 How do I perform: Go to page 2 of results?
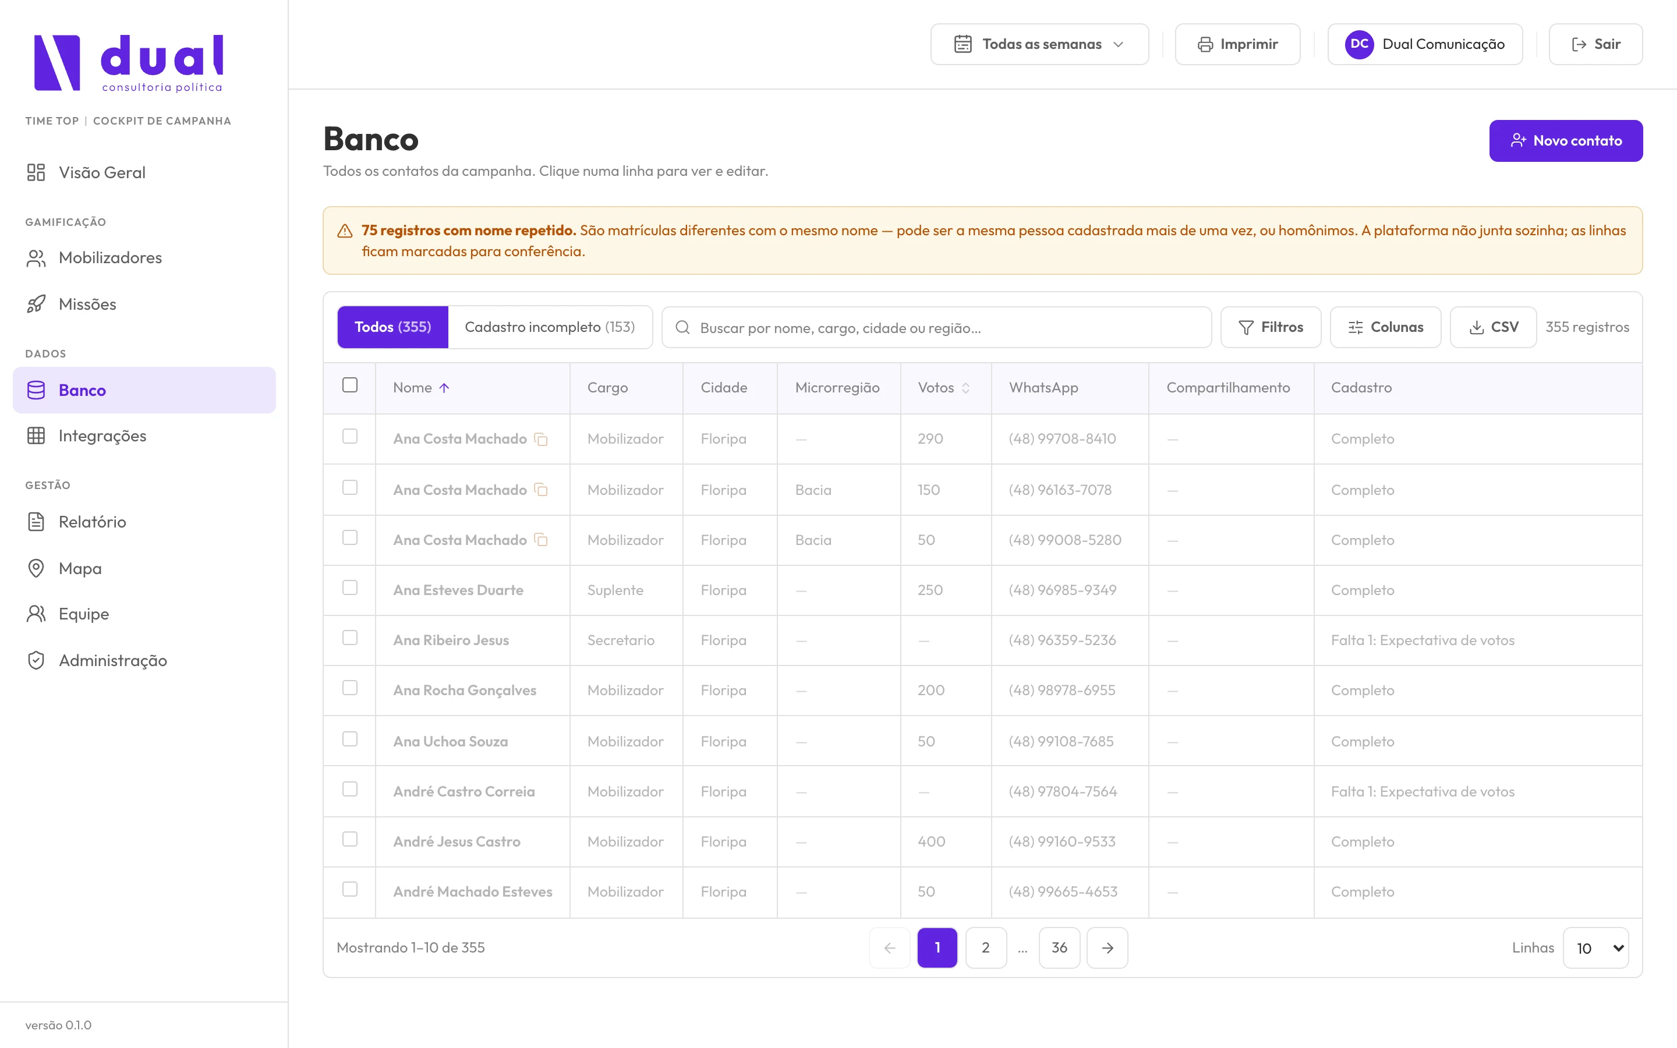[x=985, y=948]
